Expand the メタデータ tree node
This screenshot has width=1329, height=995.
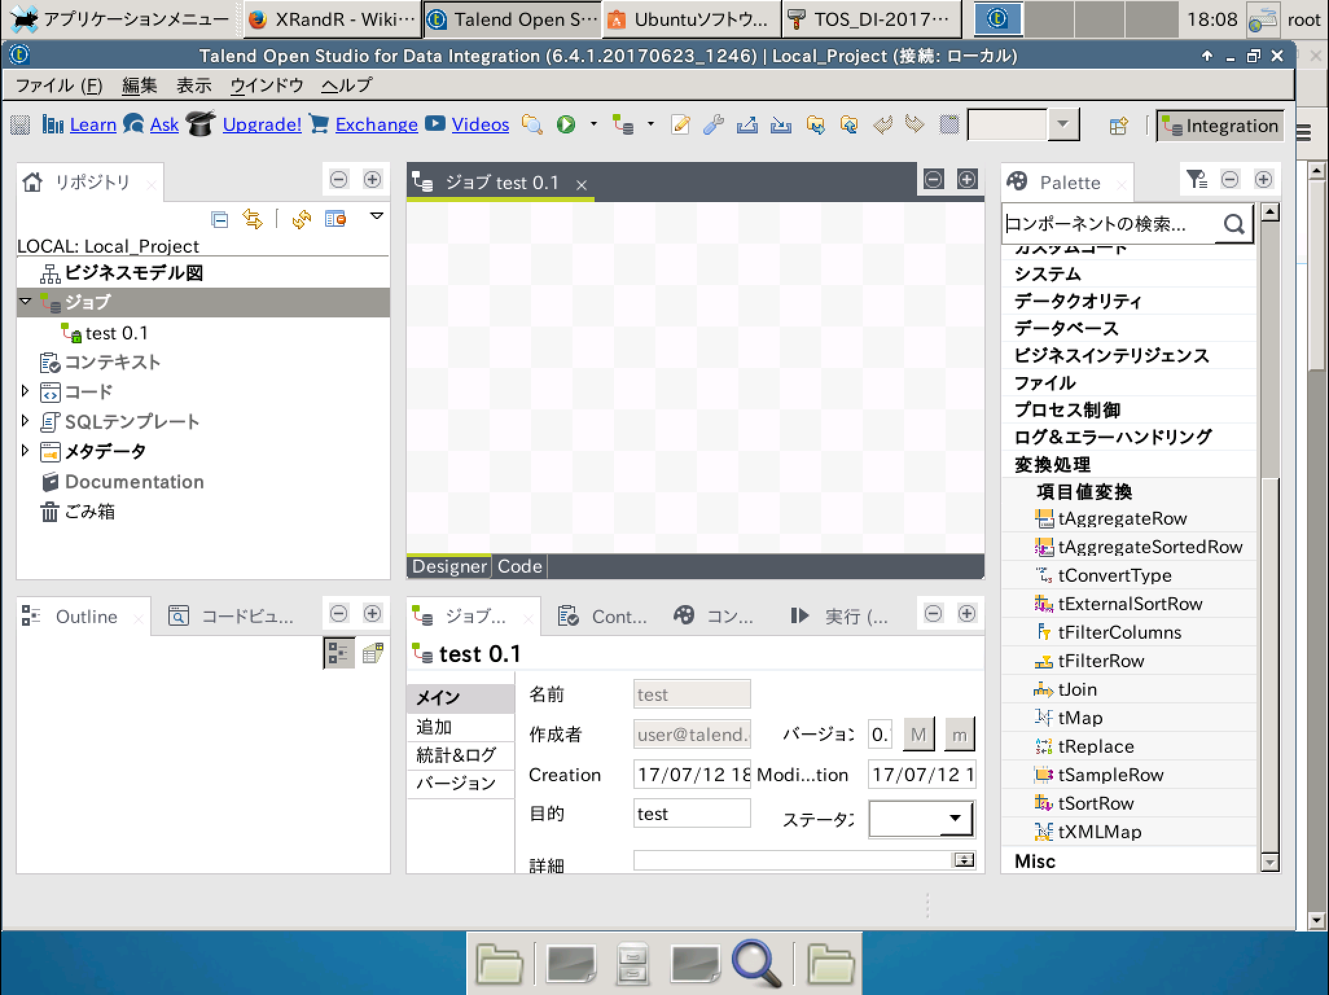pyautogui.click(x=25, y=451)
